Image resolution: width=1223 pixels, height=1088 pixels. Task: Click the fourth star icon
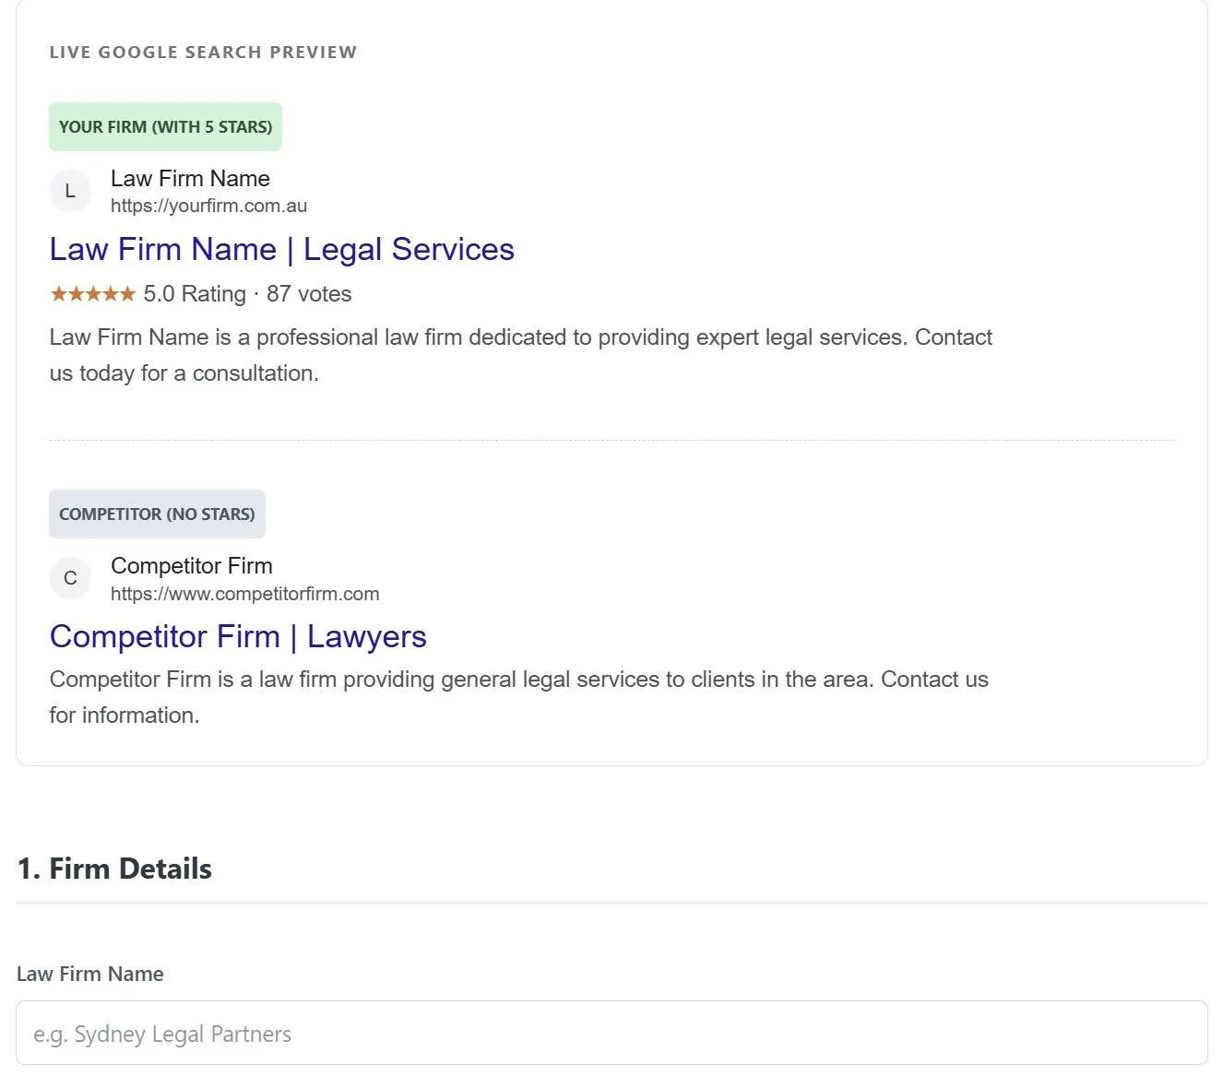tap(111, 293)
